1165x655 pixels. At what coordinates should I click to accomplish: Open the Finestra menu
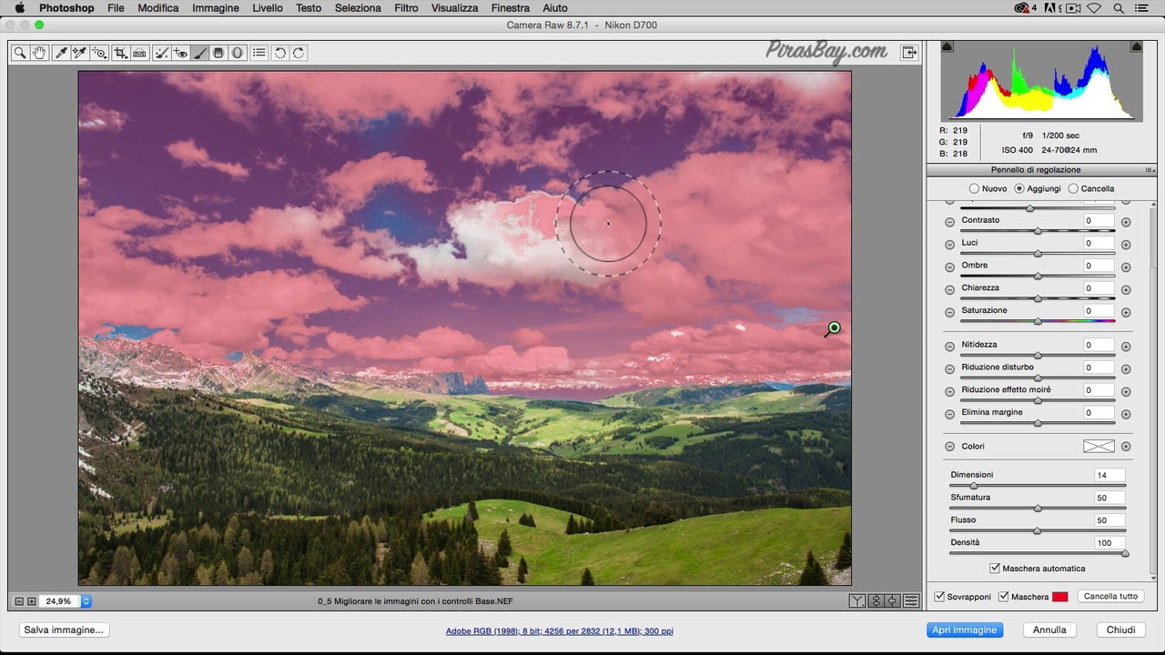pos(510,8)
